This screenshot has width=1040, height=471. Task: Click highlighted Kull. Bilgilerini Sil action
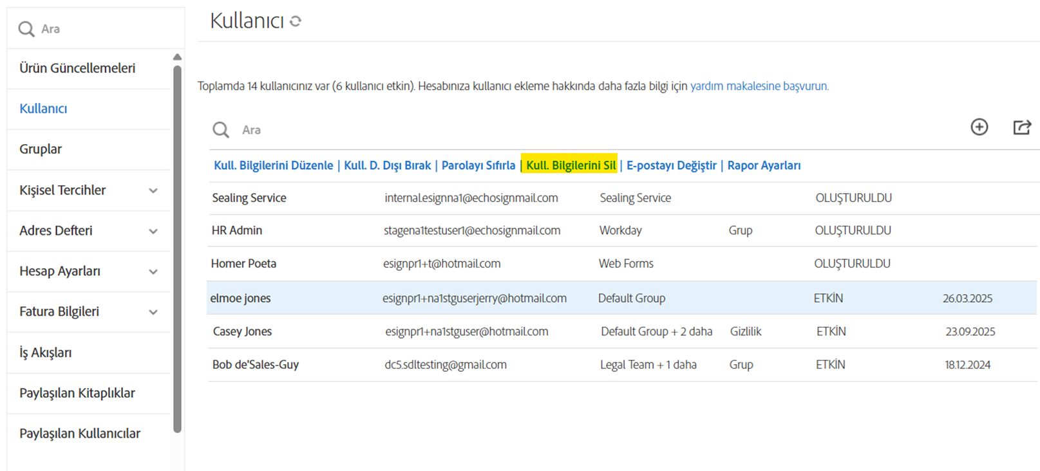(571, 165)
